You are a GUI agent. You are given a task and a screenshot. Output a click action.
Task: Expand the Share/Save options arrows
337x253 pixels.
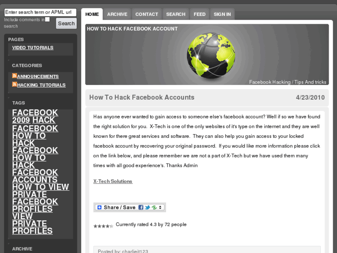(x=160, y=208)
